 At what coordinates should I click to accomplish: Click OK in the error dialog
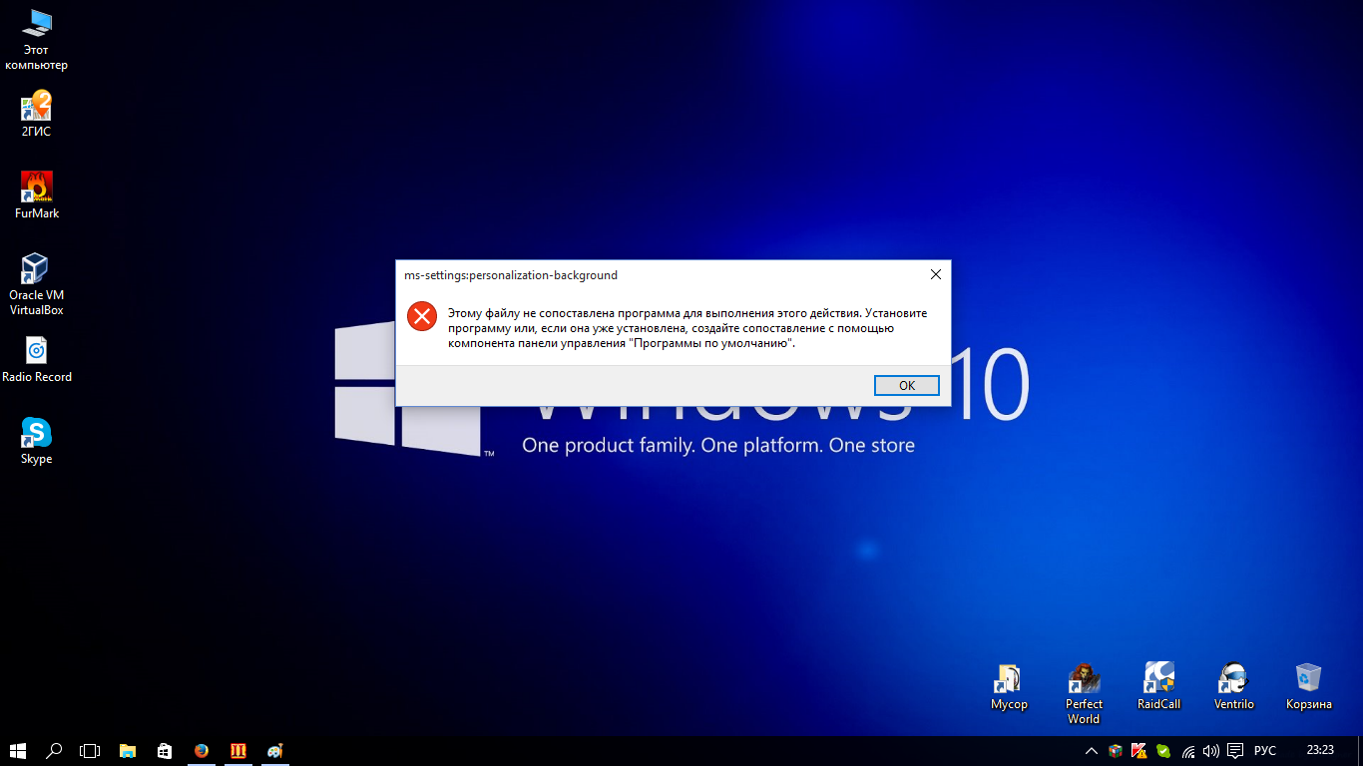tap(906, 386)
